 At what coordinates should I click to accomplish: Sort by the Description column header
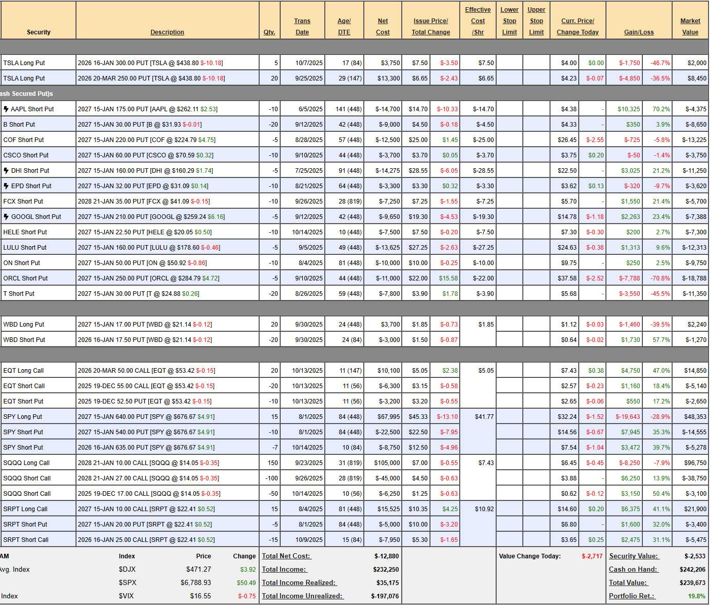tap(167, 32)
